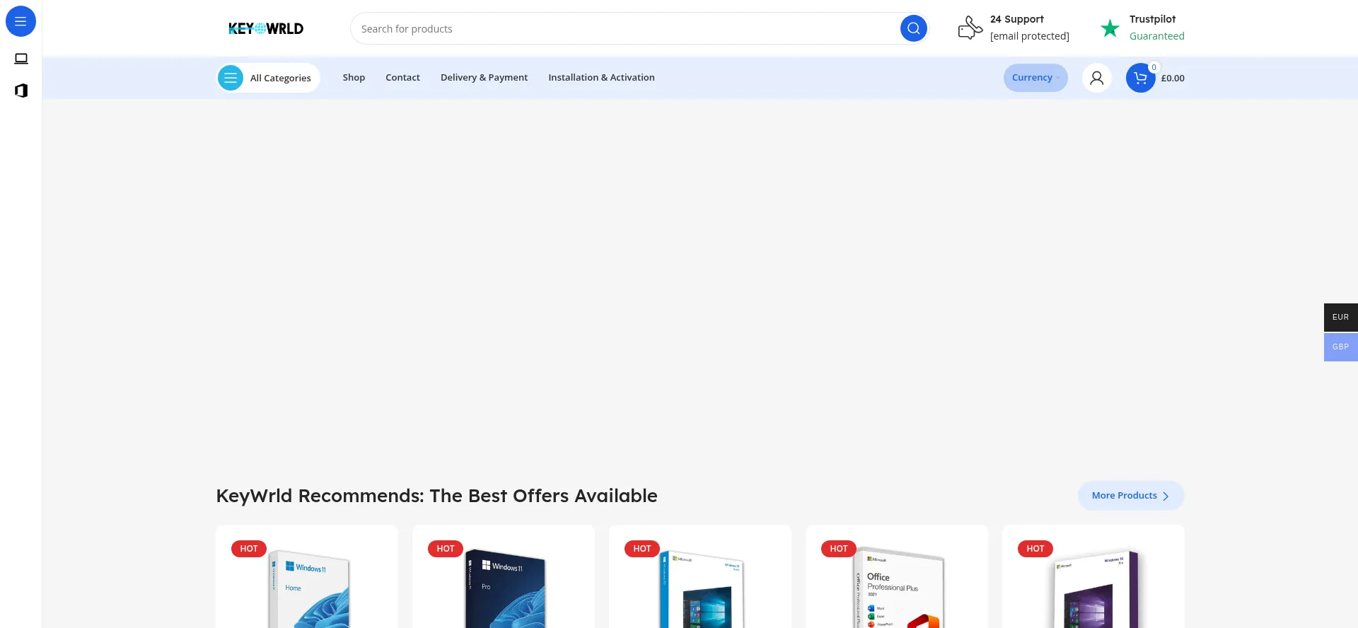Open Office Professional Plus 2021 product
This screenshot has height=628, width=1358.
pyautogui.click(x=897, y=588)
